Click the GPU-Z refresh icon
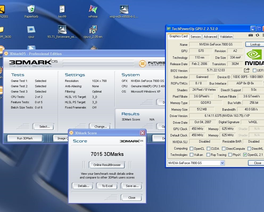 pyautogui.click(x=257, y=35)
